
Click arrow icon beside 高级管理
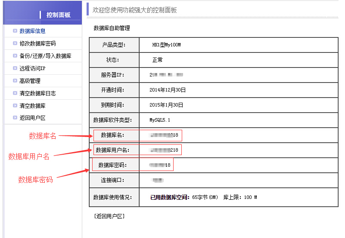tap(15, 81)
